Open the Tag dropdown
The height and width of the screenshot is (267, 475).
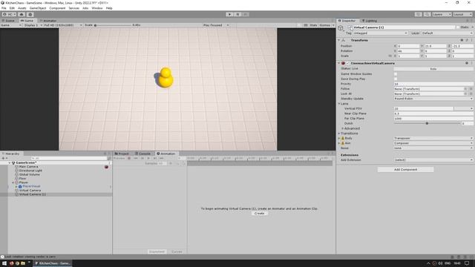pyautogui.click(x=380, y=33)
